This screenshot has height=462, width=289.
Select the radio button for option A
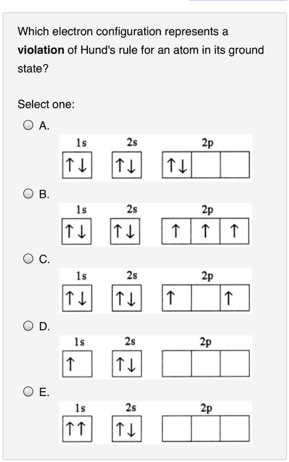[28, 125]
